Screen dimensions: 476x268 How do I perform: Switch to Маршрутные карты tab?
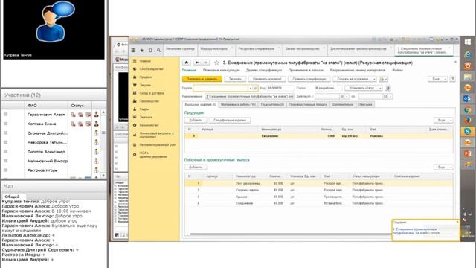(x=216, y=49)
